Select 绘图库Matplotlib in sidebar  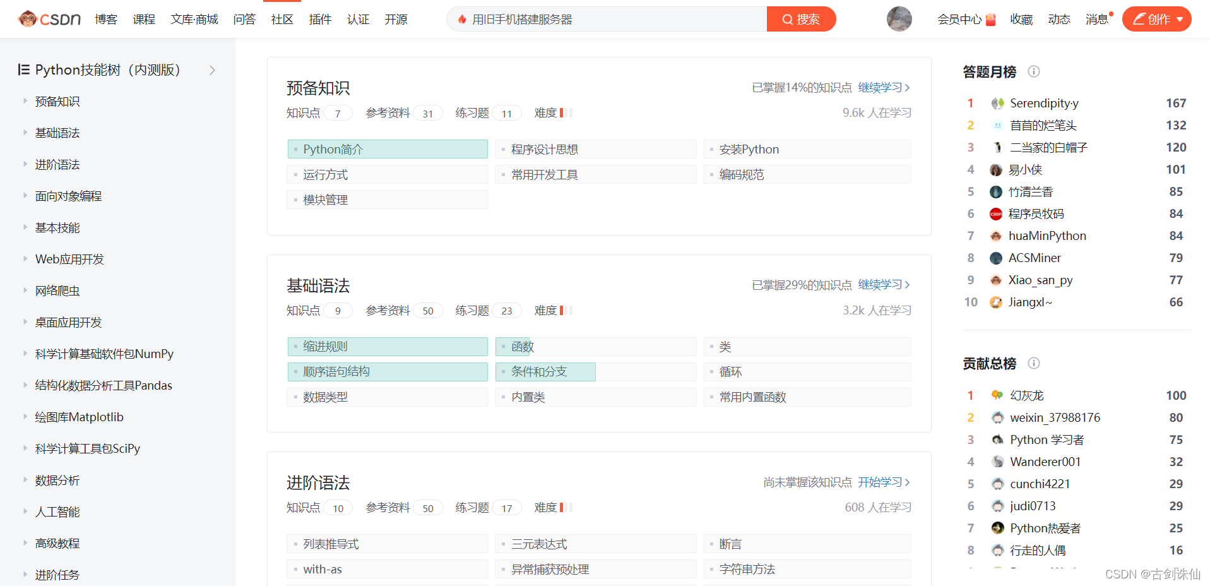pyautogui.click(x=79, y=417)
